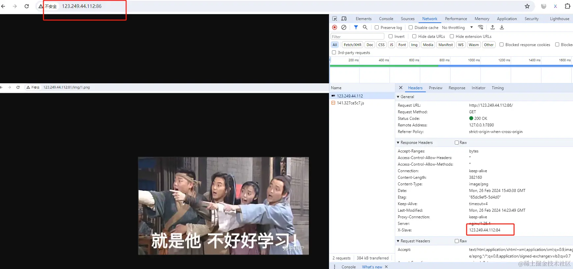
Task: Export the HAR file with the download icon
Action: tap(502, 27)
